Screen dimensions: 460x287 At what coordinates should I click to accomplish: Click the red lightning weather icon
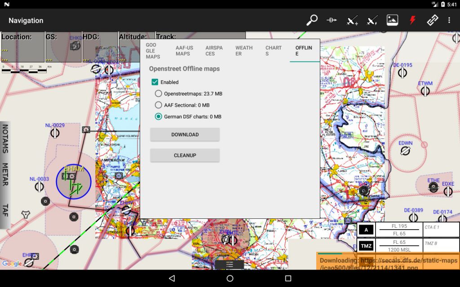[x=412, y=20]
